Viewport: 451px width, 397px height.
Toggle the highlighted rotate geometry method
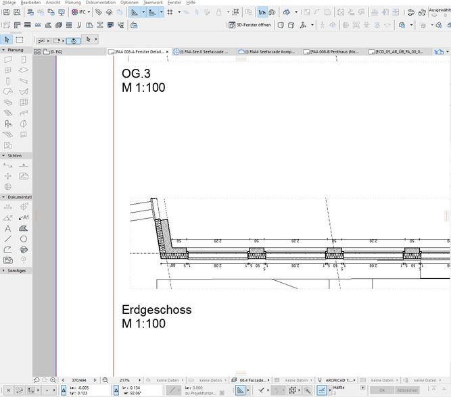click(x=74, y=41)
